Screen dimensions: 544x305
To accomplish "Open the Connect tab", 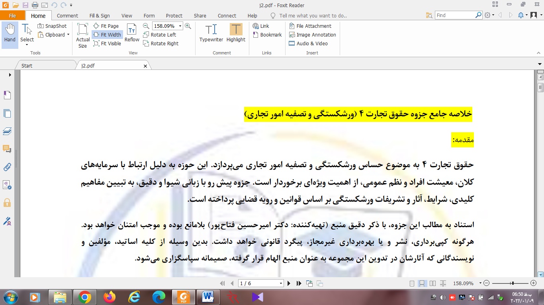I will click(227, 15).
